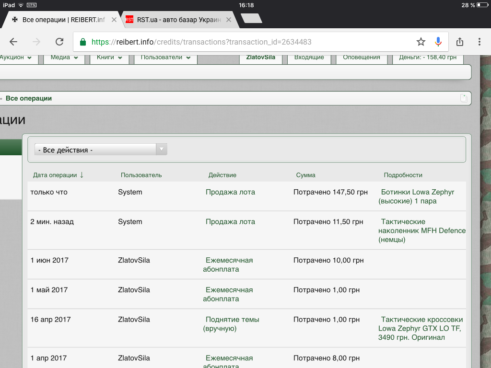Open the new tab button

click(251, 19)
